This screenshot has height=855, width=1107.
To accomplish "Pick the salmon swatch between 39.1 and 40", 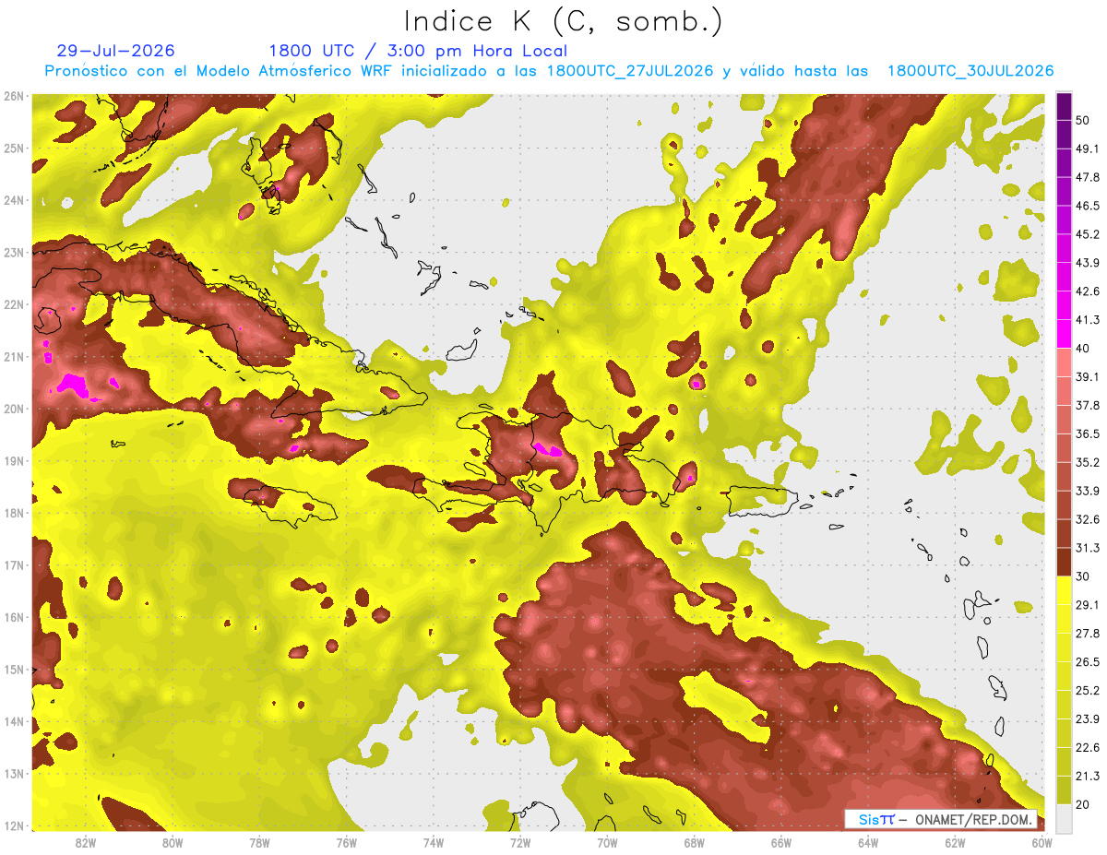I will (1064, 362).
